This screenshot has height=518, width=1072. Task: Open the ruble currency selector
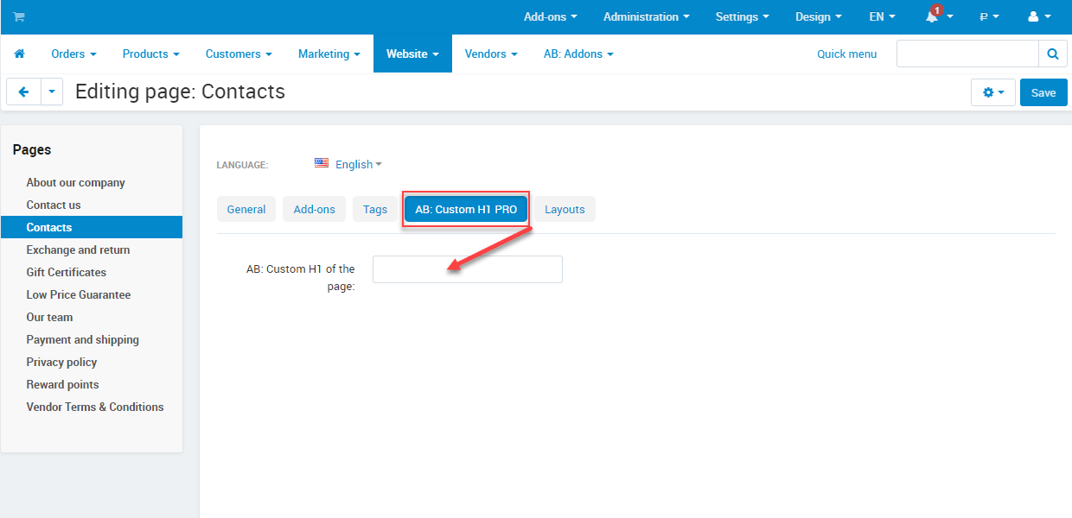(989, 17)
